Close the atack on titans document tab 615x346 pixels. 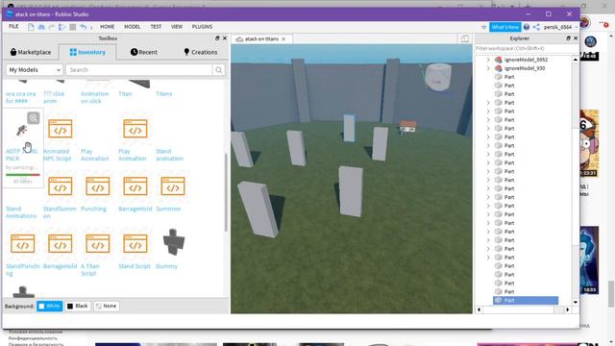pos(283,39)
